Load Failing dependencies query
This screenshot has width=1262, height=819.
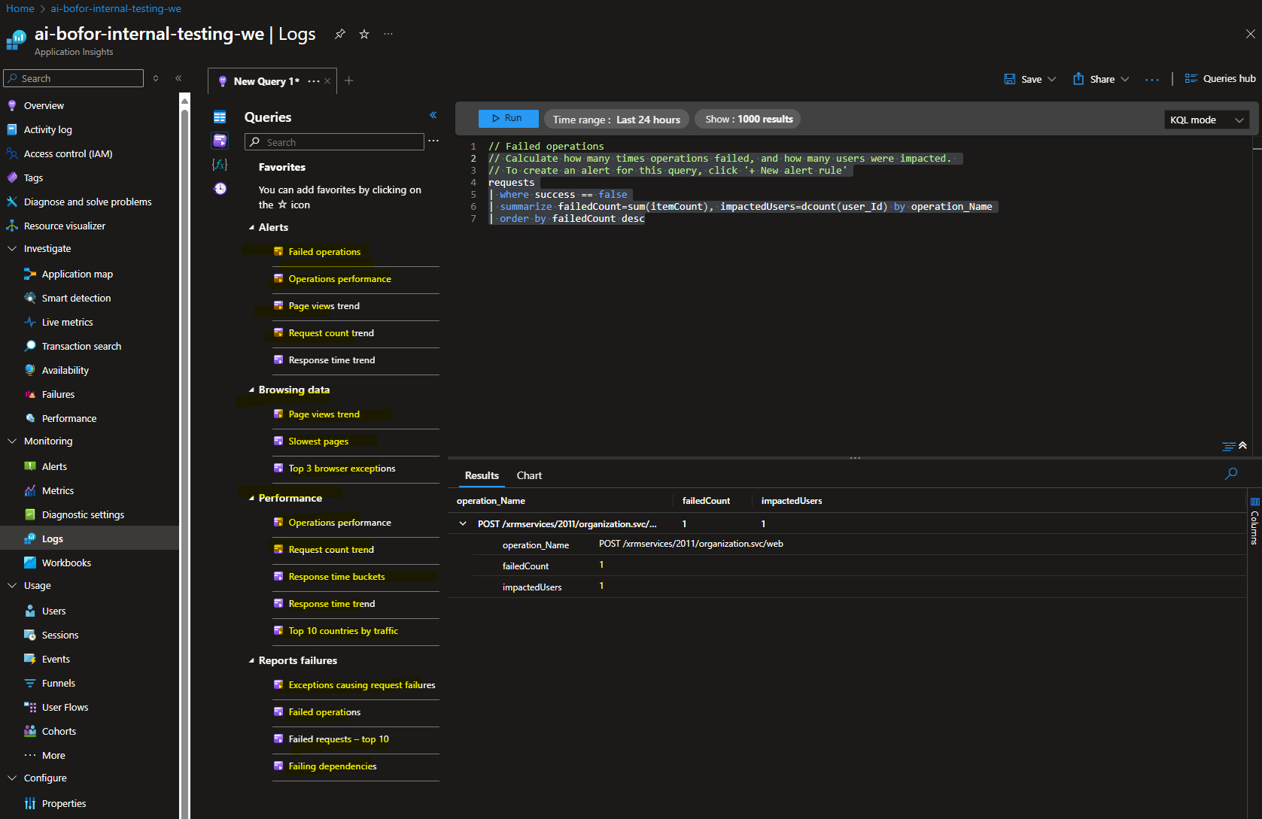pyautogui.click(x=333, y=766)
